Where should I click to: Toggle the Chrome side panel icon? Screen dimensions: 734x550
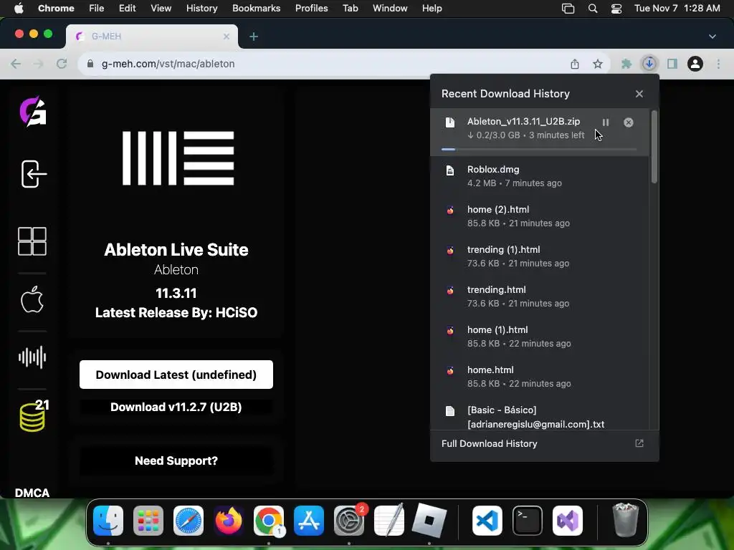pos(672,64)
